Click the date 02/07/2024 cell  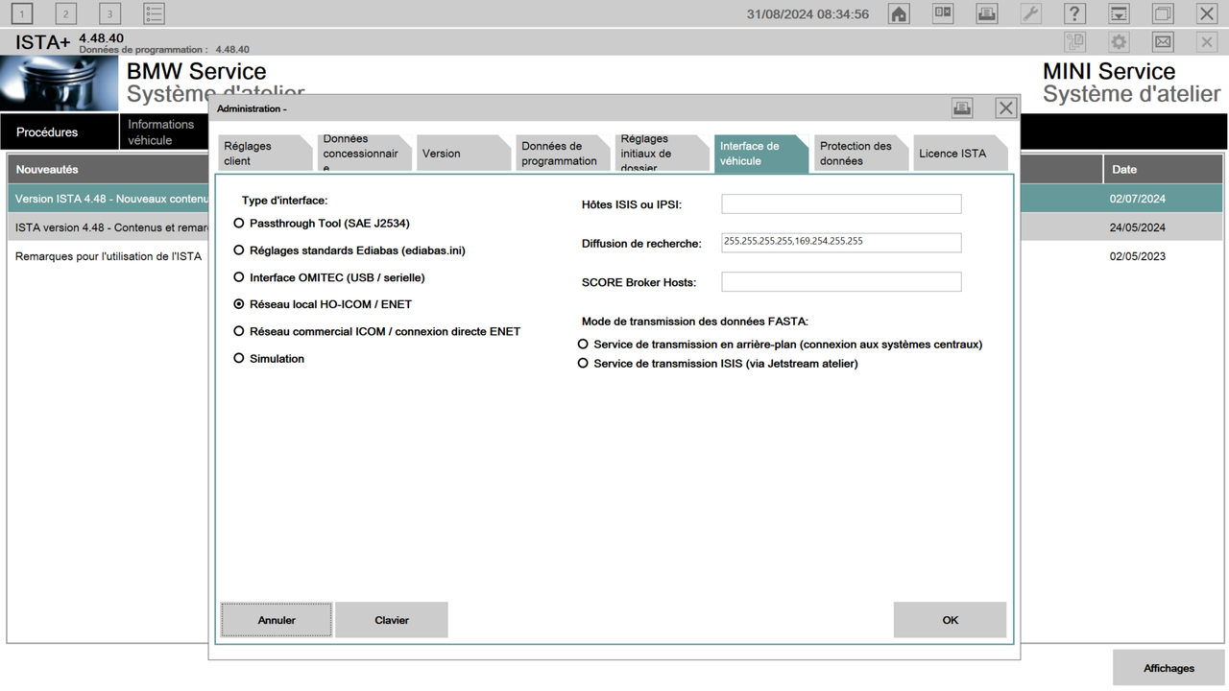click(x=1138, y=199)
